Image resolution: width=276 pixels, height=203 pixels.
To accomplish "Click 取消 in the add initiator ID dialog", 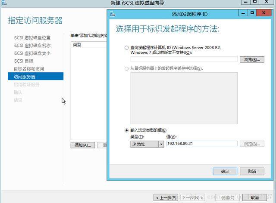I will 252,172.
